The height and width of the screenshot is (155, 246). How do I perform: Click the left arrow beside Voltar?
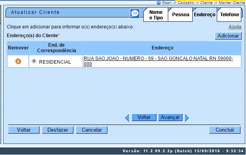(127, 117)
